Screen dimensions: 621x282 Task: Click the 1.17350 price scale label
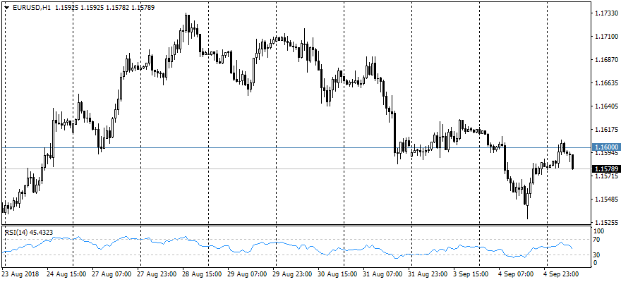point(605,13)
